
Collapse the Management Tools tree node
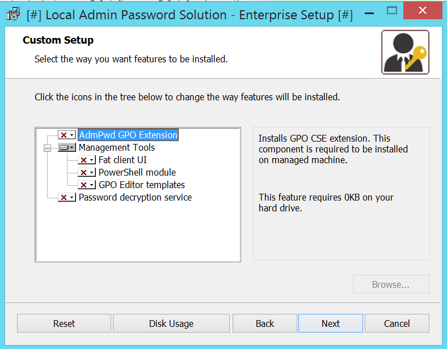pos(47,148)
